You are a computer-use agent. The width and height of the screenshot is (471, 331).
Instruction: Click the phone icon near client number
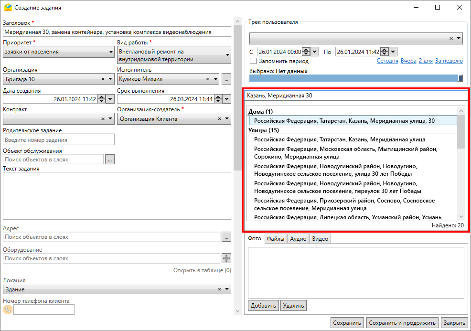tap(8, 310)
